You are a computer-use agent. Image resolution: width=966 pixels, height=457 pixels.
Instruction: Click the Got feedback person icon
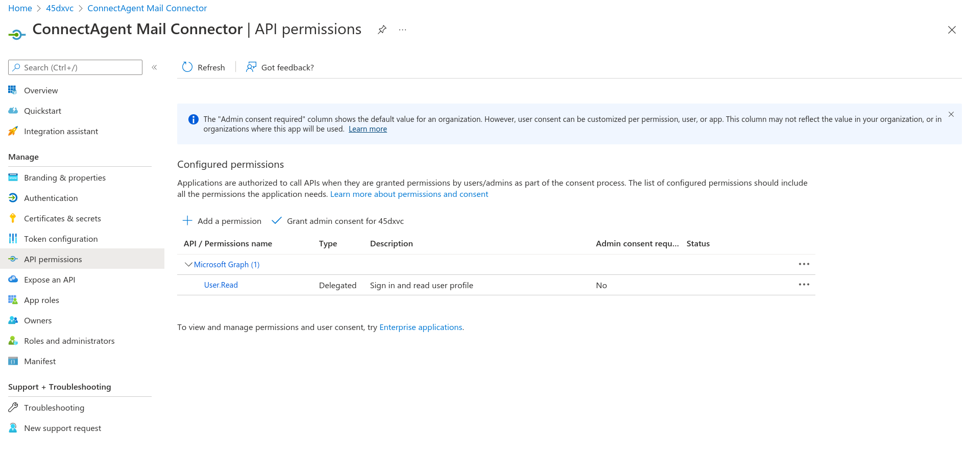[251, 67]
